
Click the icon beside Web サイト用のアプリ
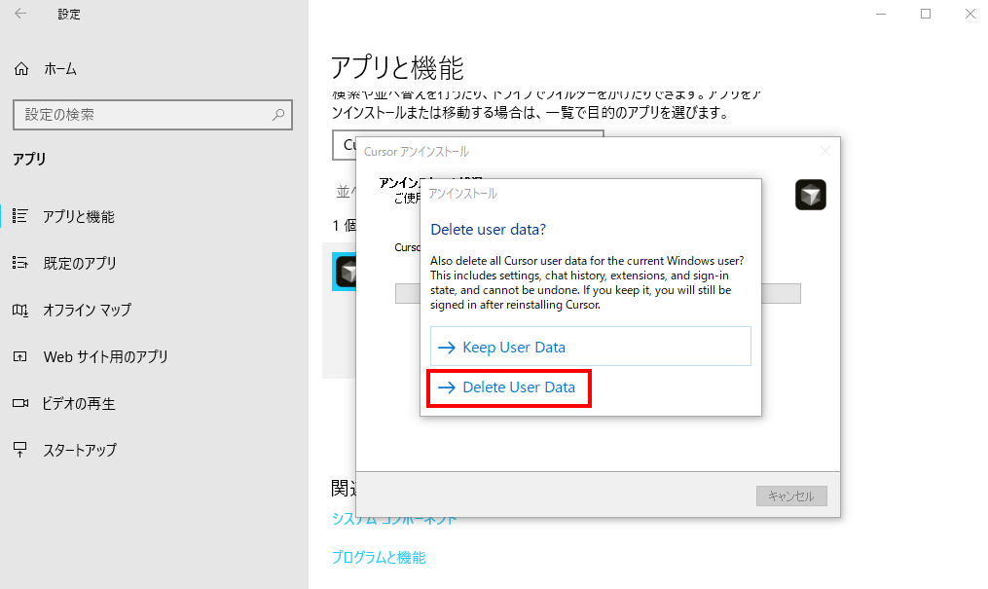[x=20, y=356]
